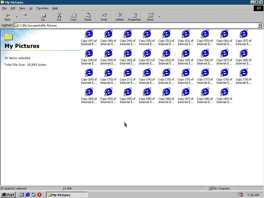Viewport: 264px width, 198px height.
Task: Click My Pictures taskbar button
Action: [x=67, y=195]
